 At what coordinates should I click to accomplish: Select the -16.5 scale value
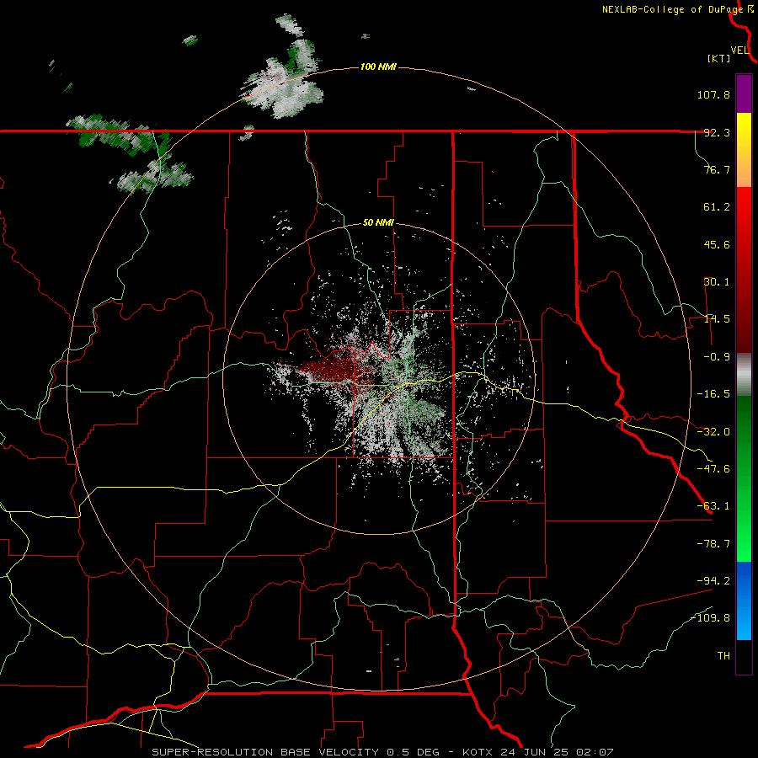pos(713,394)
